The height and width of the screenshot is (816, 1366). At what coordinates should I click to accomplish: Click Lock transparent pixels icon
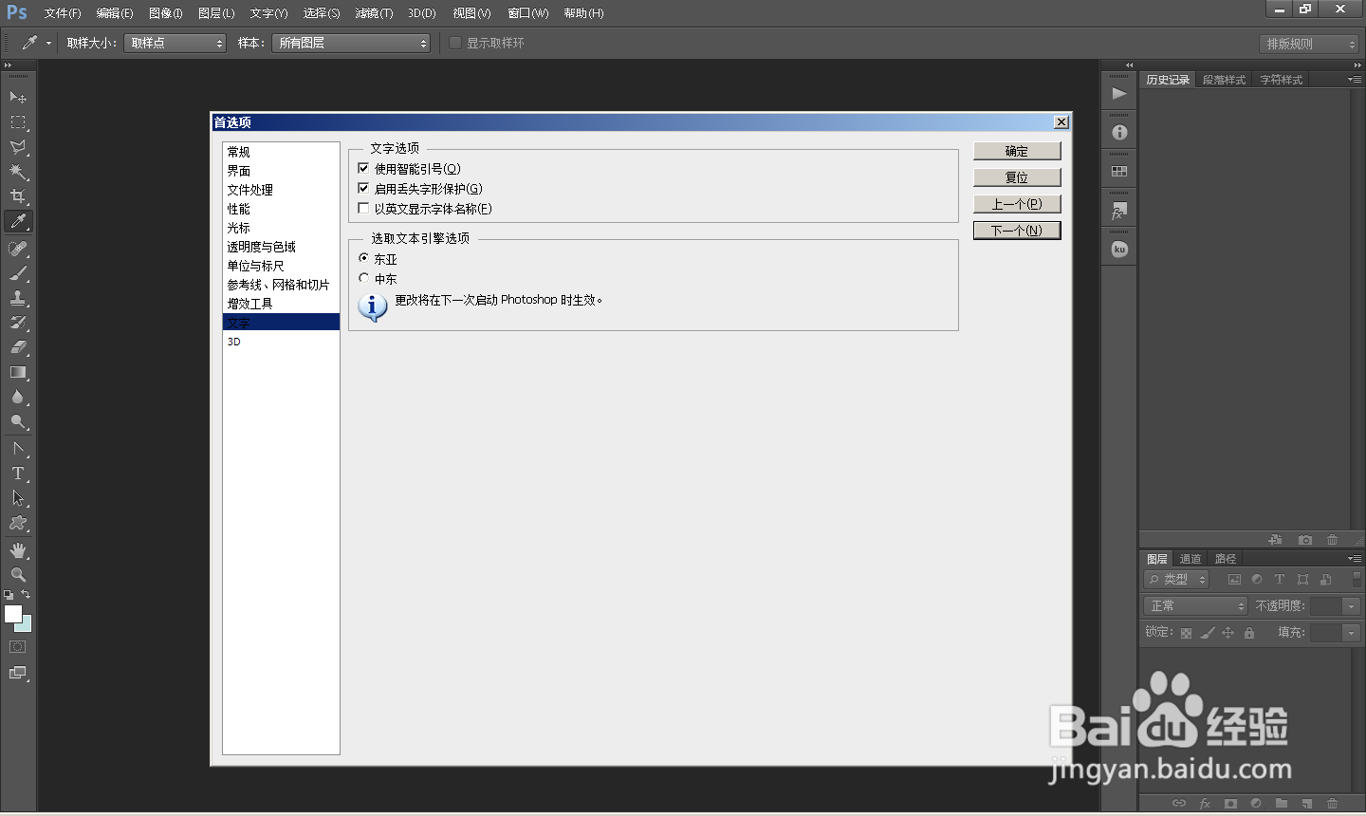1186,633
